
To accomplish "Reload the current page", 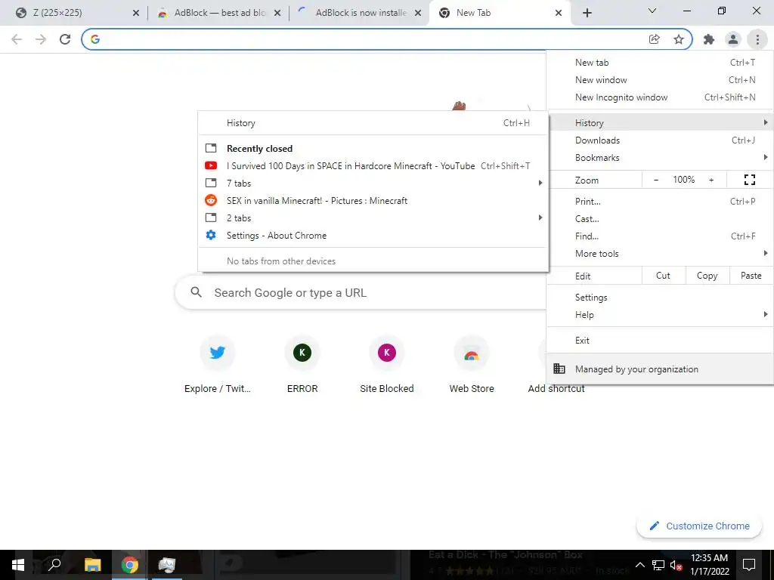I will tap(65, 39).
